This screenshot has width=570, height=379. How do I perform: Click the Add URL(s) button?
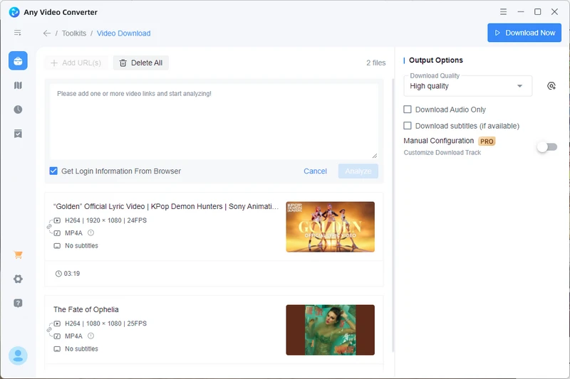click(x=76, y=63)
